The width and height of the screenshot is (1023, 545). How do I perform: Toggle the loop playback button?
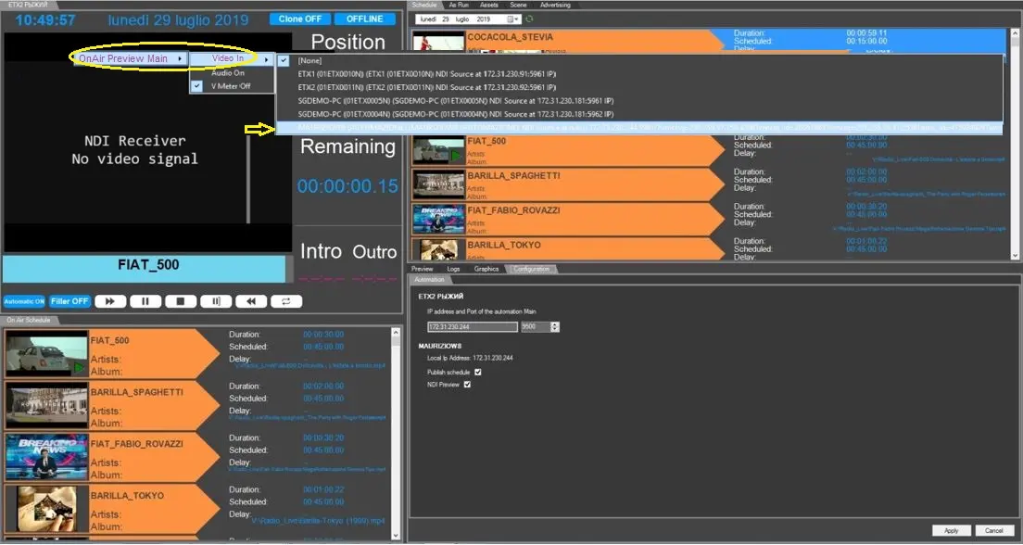coord(286,301)
